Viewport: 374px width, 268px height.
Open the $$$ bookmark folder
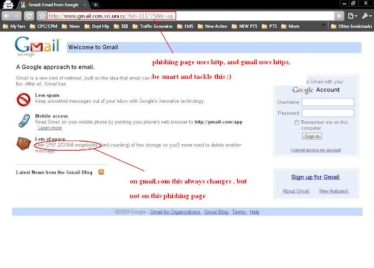(x=121, y=26)
